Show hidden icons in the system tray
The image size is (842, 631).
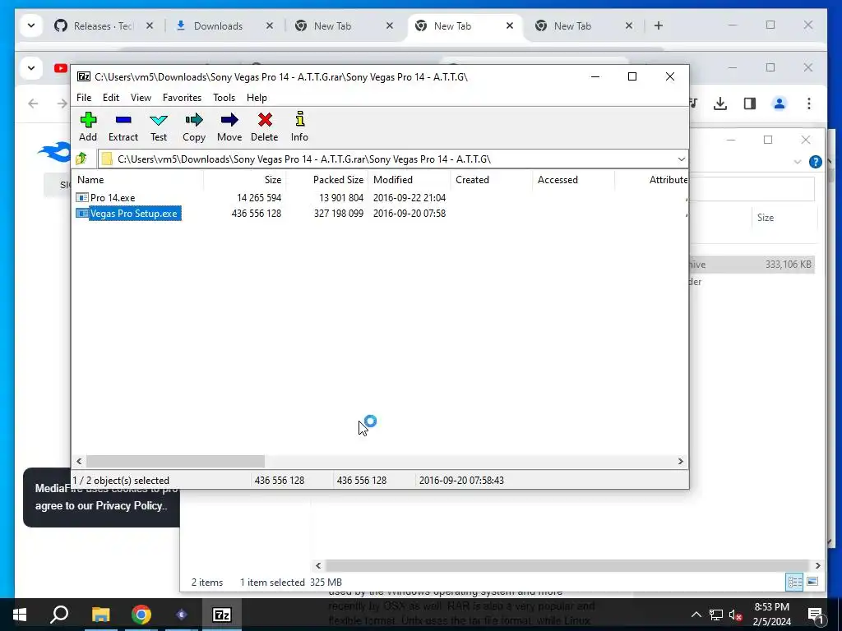[696, 615]
